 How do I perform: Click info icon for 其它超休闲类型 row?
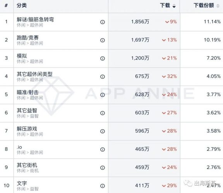[103, 76]
